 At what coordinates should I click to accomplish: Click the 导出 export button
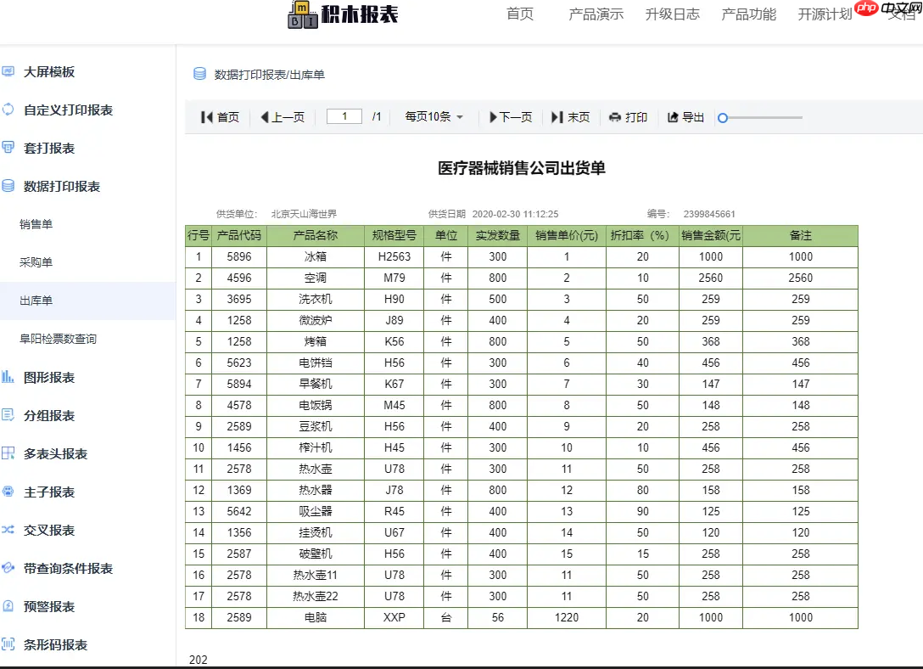[x=684, y=117]
